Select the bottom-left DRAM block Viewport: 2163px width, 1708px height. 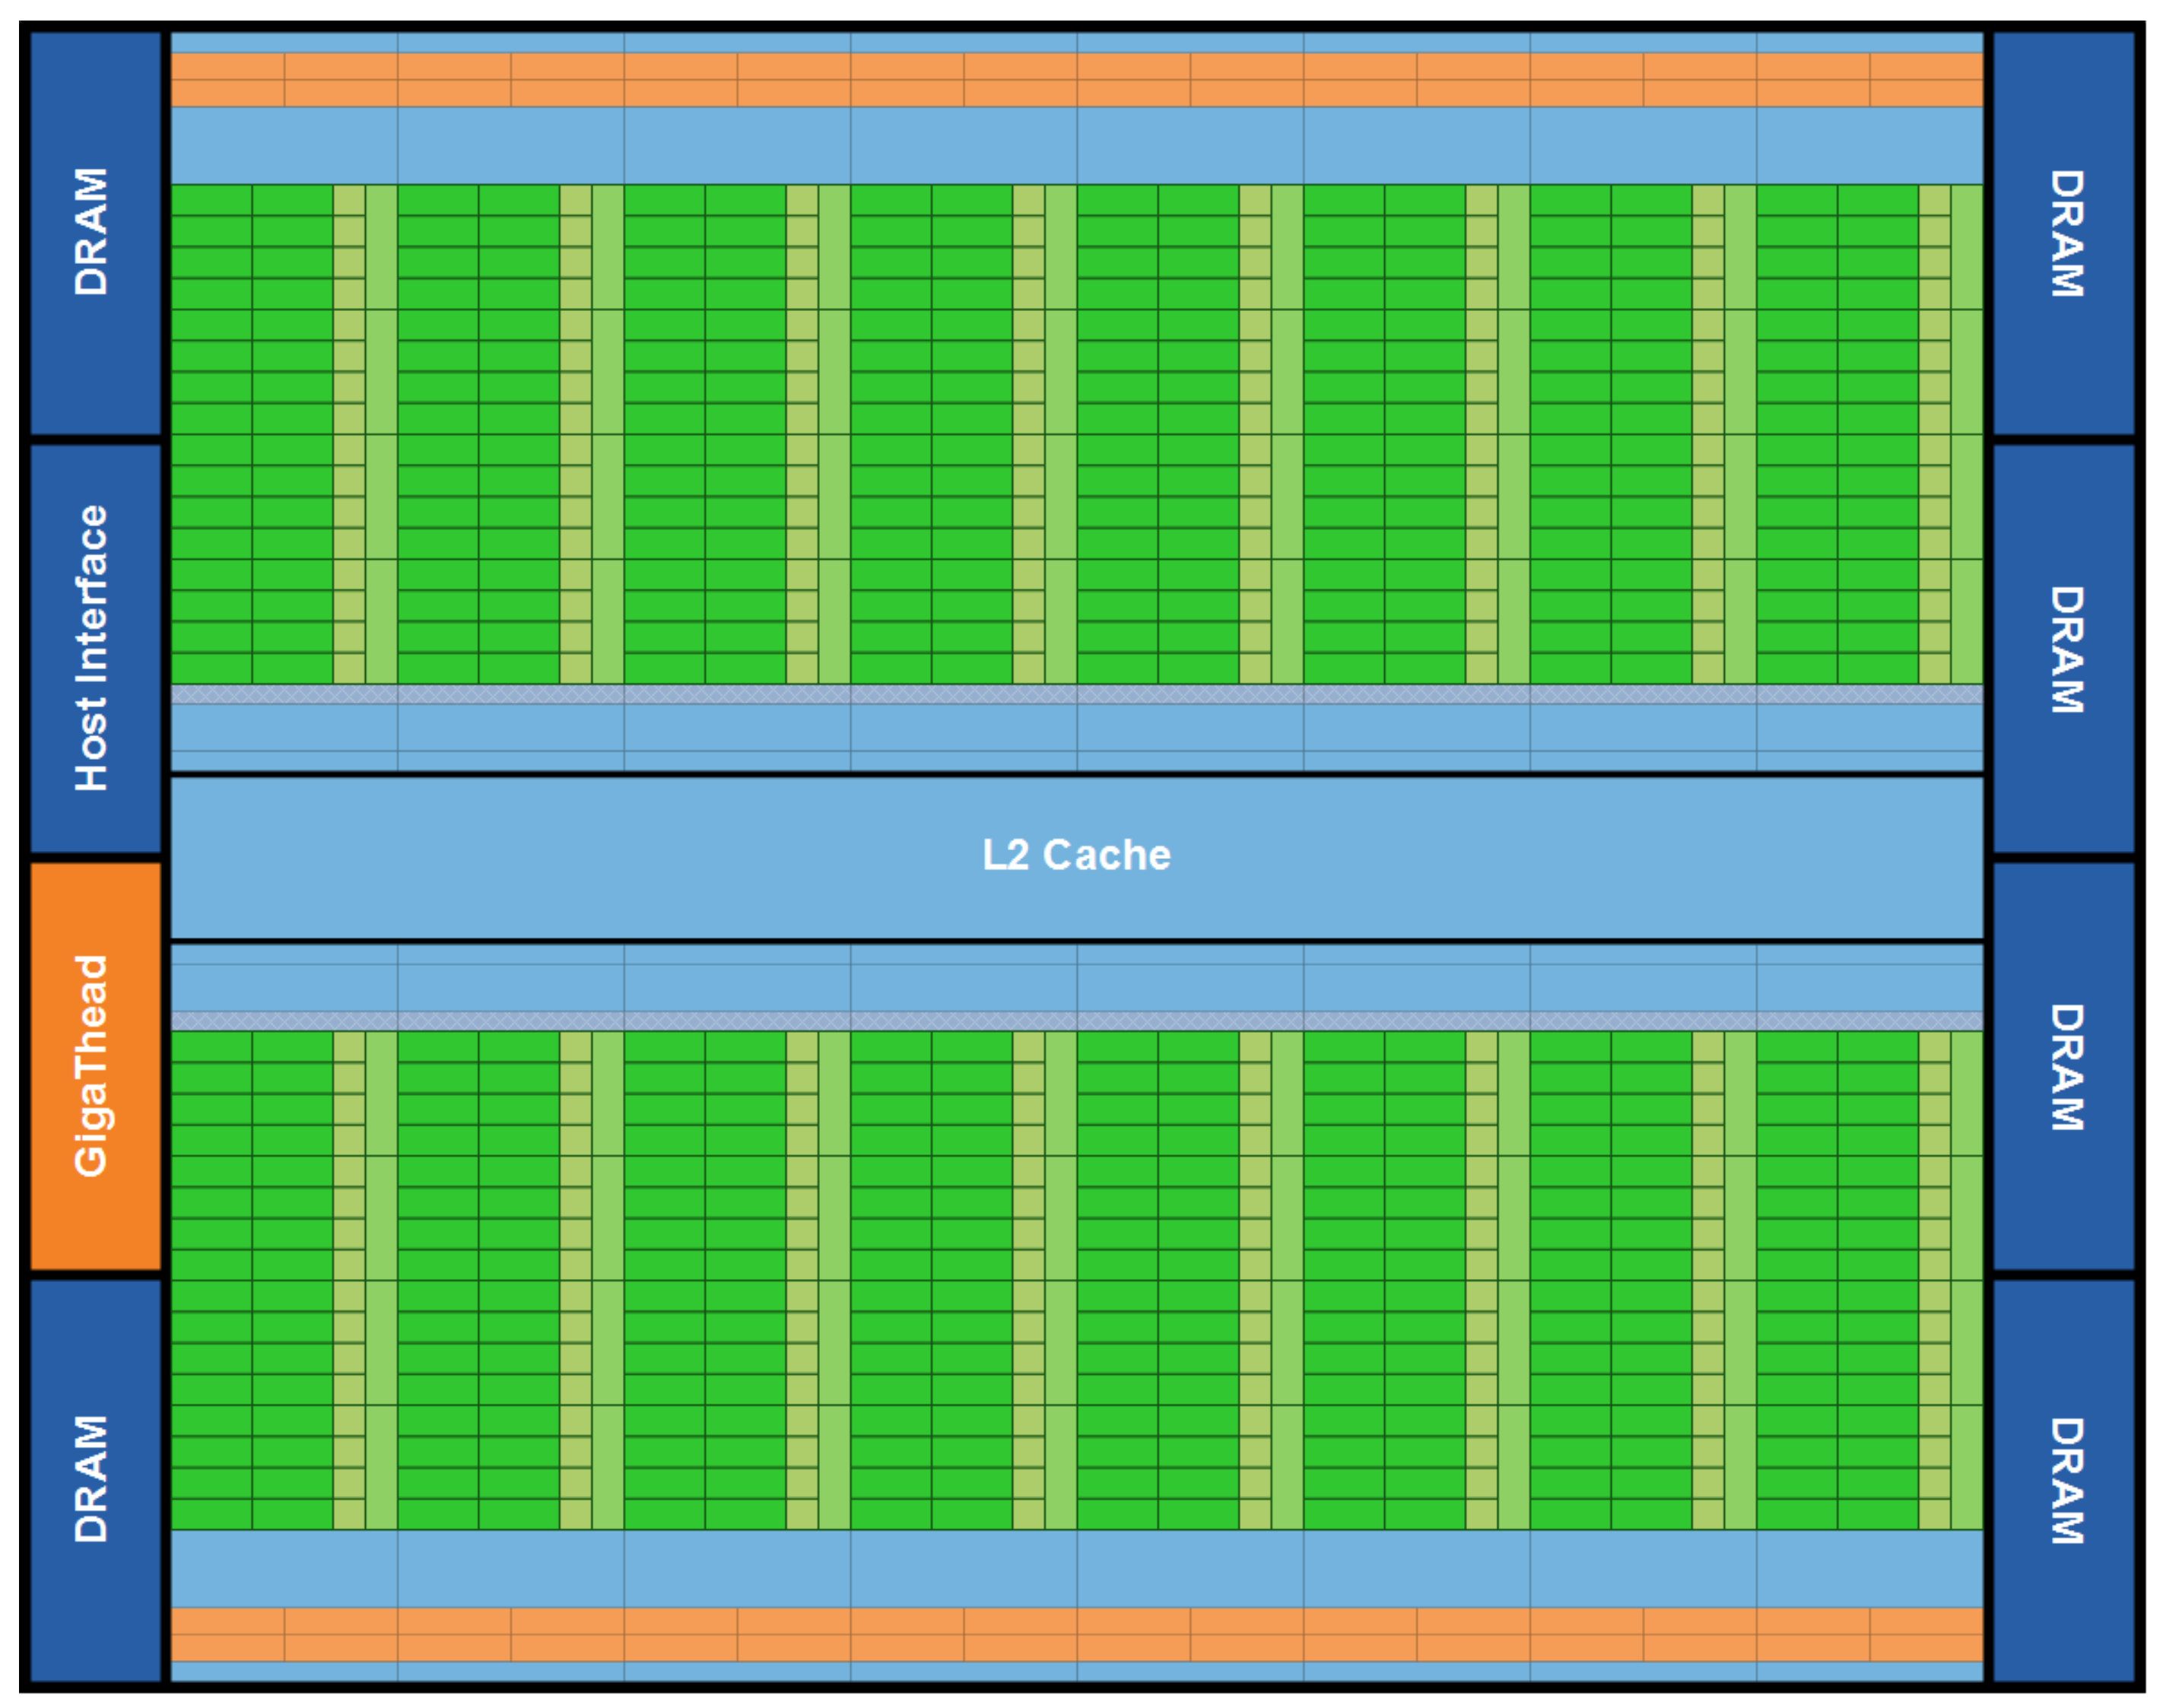[x=95, y=1480]
